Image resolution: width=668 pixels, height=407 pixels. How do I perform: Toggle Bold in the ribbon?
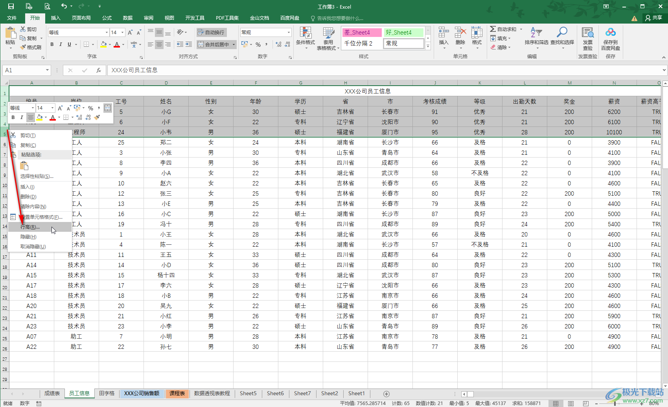pyautogui.click(x=52, y=44)
